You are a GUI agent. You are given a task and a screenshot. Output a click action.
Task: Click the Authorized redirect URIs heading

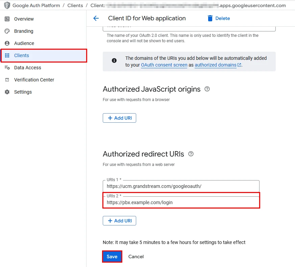click(143, 154)
